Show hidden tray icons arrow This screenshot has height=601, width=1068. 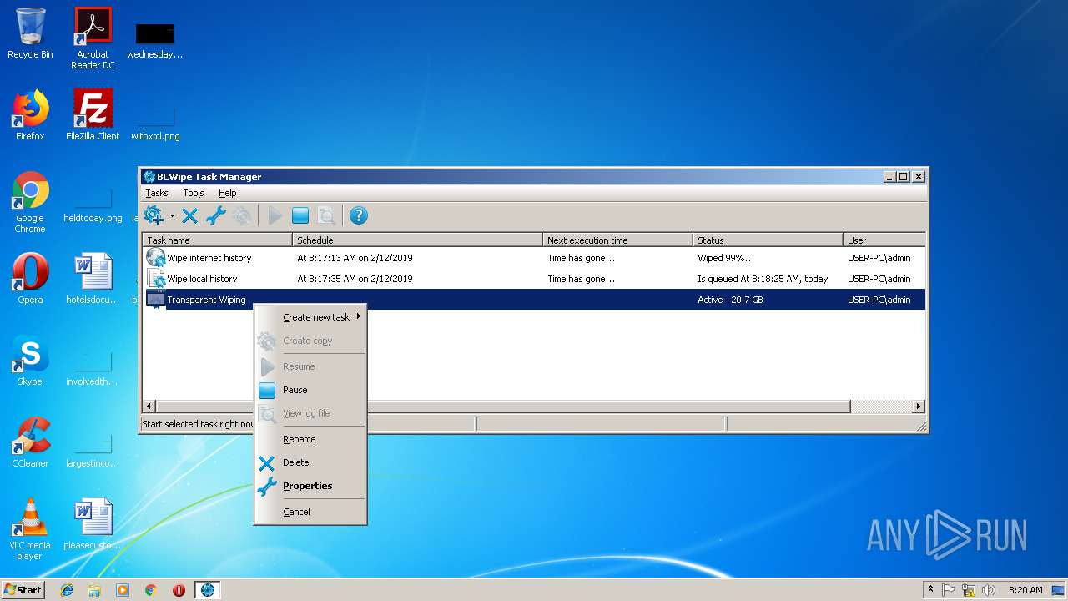click(x=930, y=590)
